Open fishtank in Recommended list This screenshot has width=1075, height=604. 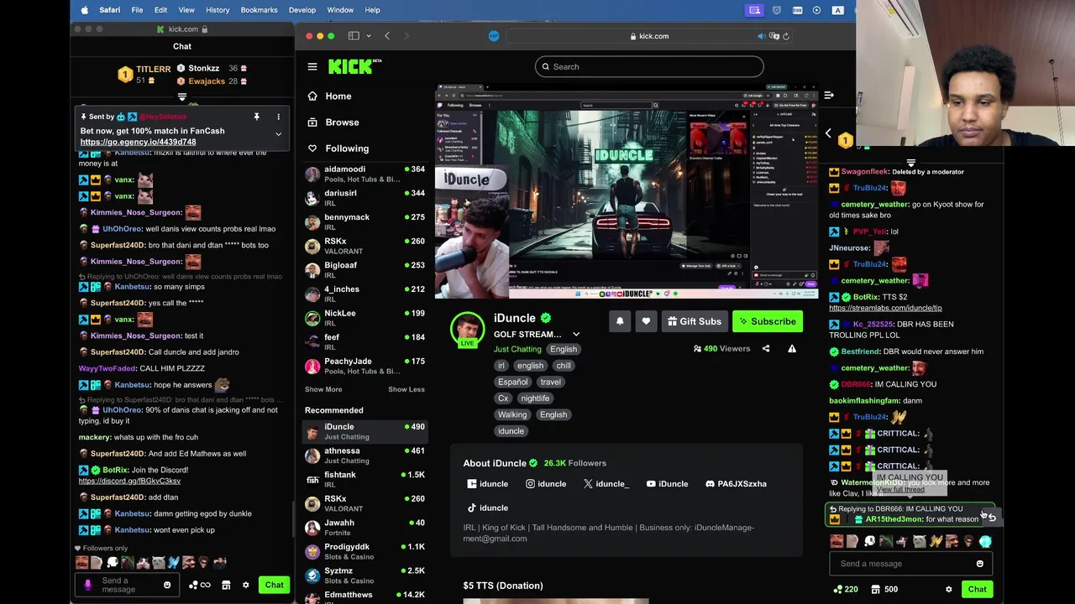pyautogui.click(x=364, y=480)
